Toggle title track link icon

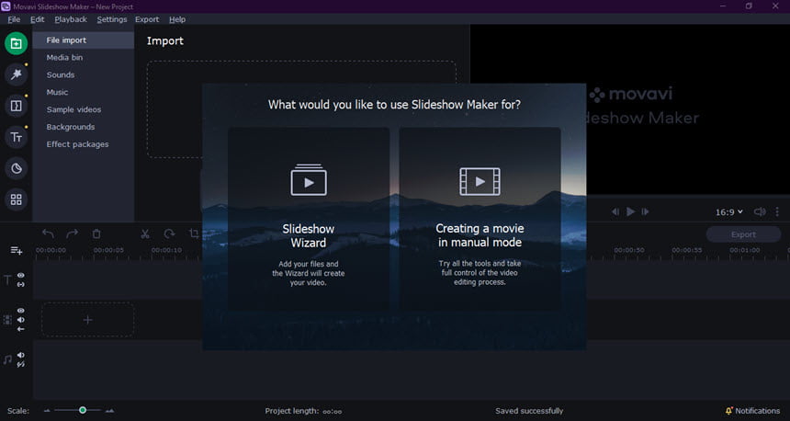tap(20, 284)
